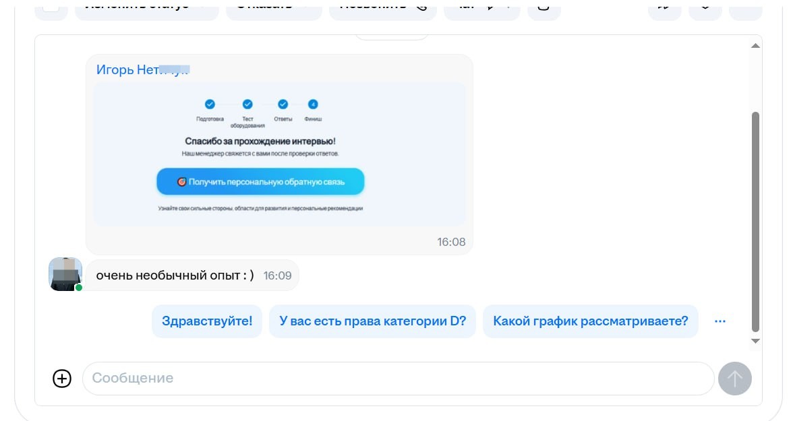This screenshot has height=421, width=791.
Task: Tick the checkbox in the top toolbar
Action: click(x=51, y=5)
